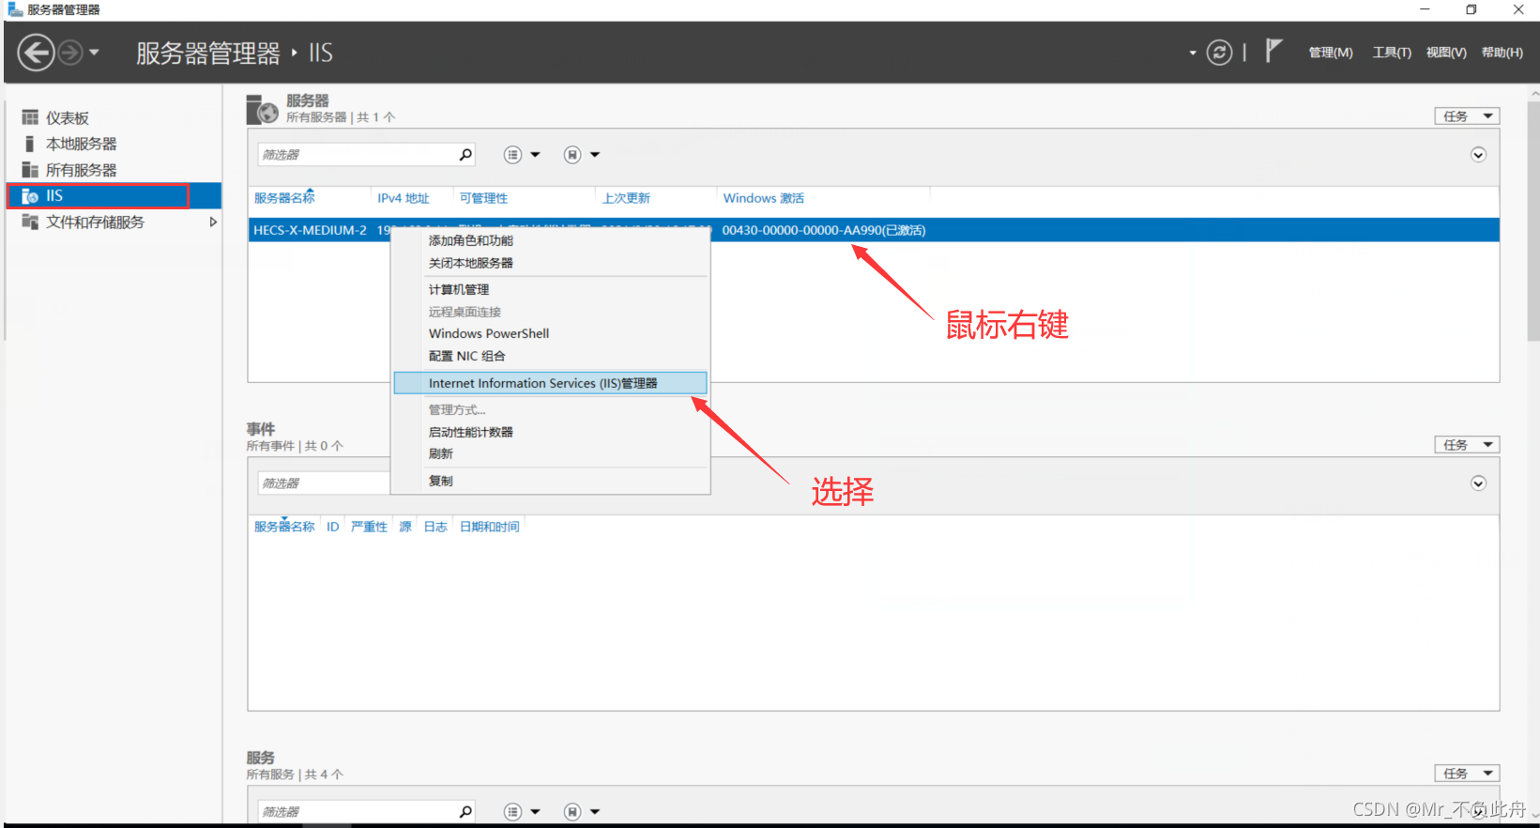Click the vertical scrollbar on right

(x=1534, y=221)
